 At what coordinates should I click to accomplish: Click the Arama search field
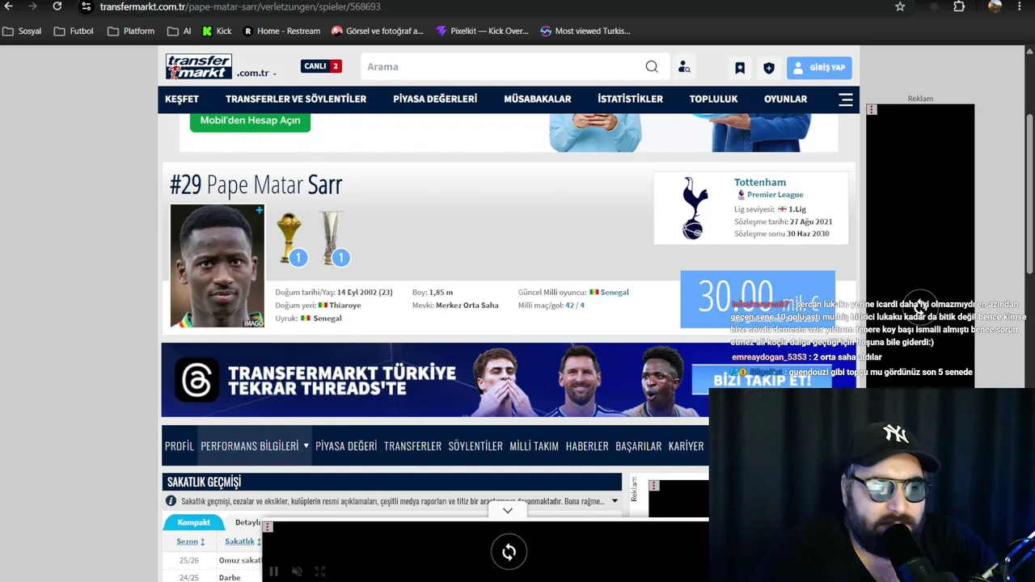click(503, 67)
